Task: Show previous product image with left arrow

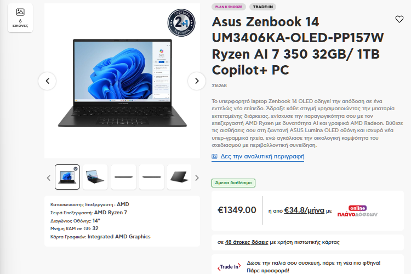Action: coord(47,81)
